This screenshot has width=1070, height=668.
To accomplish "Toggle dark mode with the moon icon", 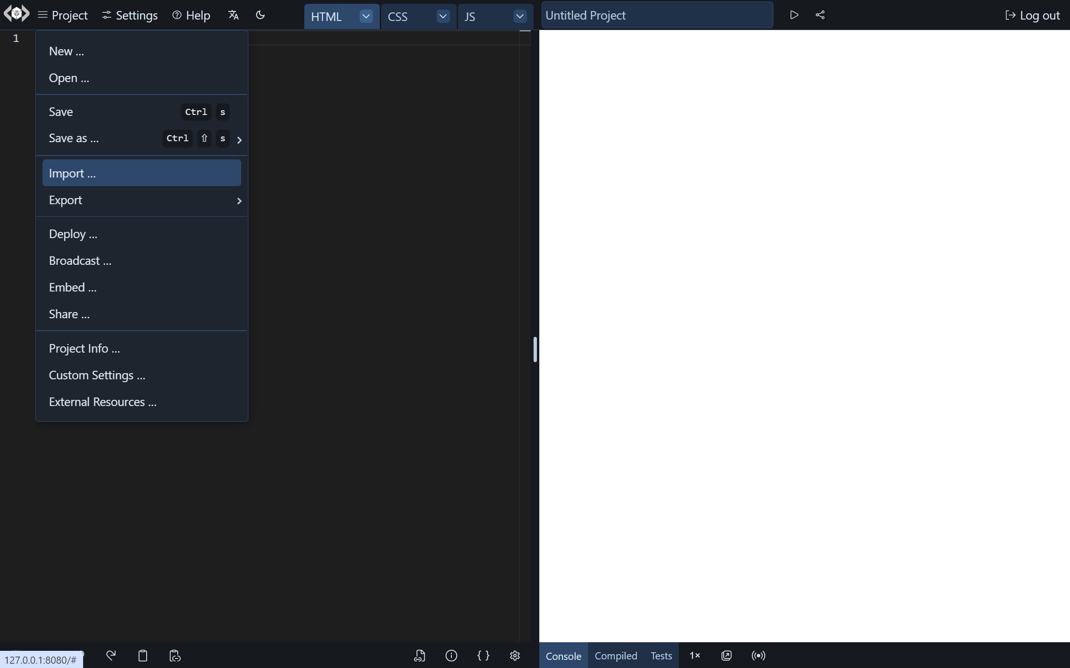I will click(260, 15).
